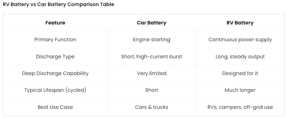Click the Car Battery column header
This screenshot has width=289, height=119.
click(x=152, y=23)
